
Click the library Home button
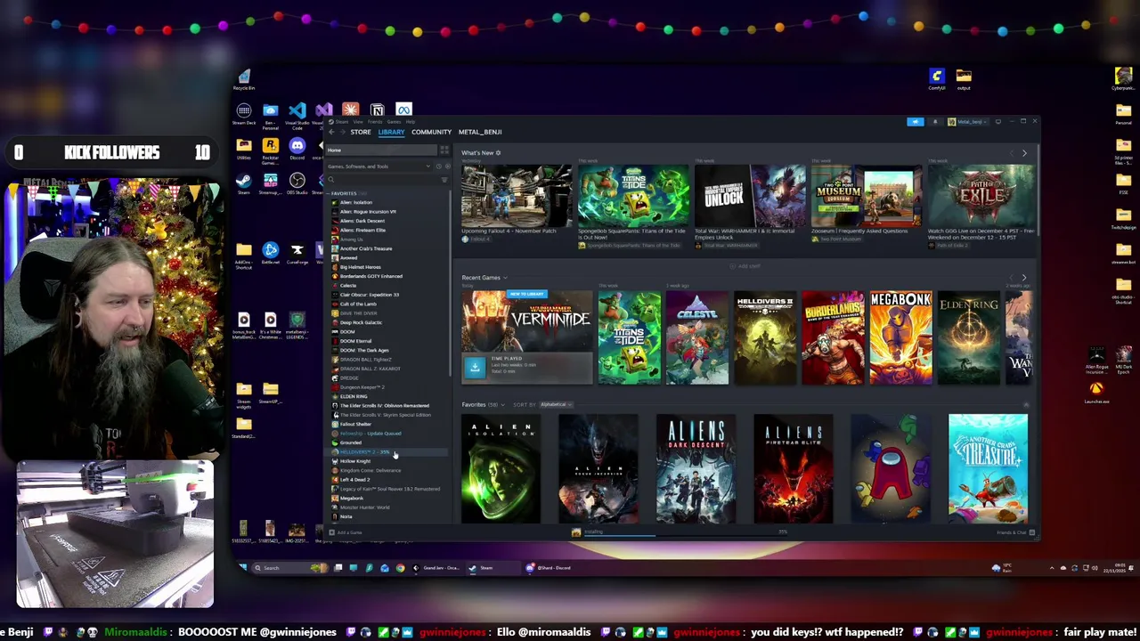[x=383, y=150]
